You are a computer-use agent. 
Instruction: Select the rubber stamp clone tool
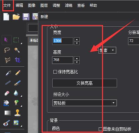coord(17,113)
